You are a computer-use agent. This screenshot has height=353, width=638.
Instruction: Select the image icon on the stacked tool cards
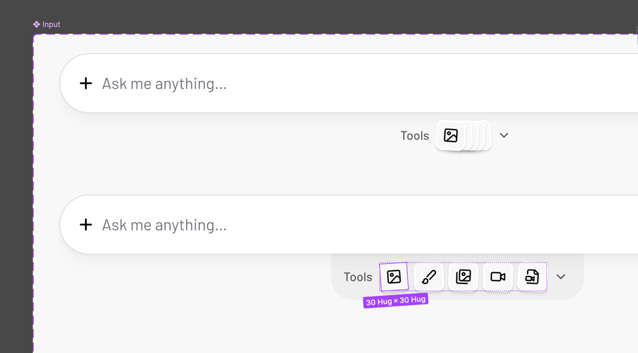coord(450,135)
